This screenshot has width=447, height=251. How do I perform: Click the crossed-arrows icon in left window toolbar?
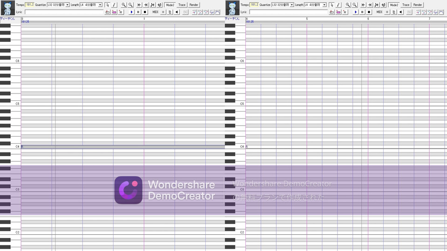click(x=153, y=5)
